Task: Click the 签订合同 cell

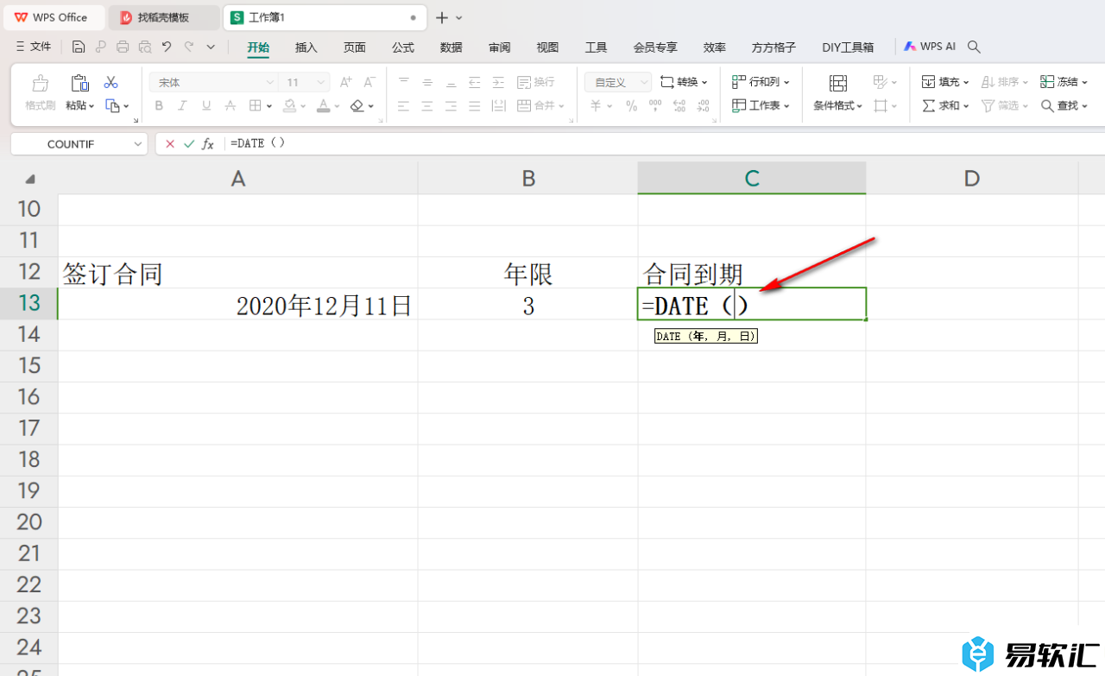Action: pyautogui.click(x=237, y=274)
